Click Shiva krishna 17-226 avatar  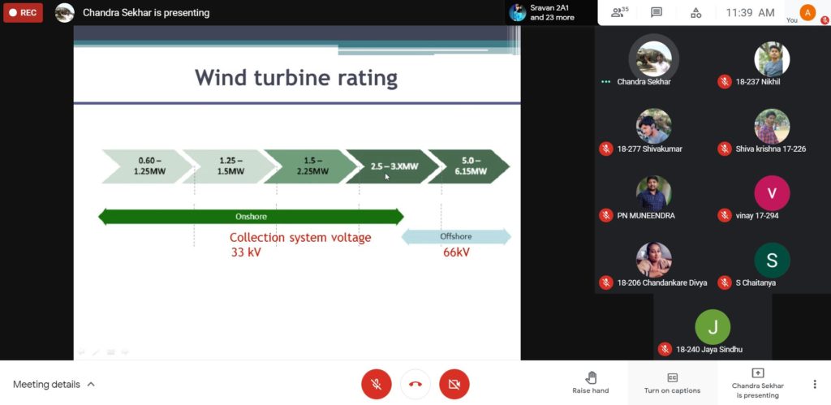click(773, 126)
